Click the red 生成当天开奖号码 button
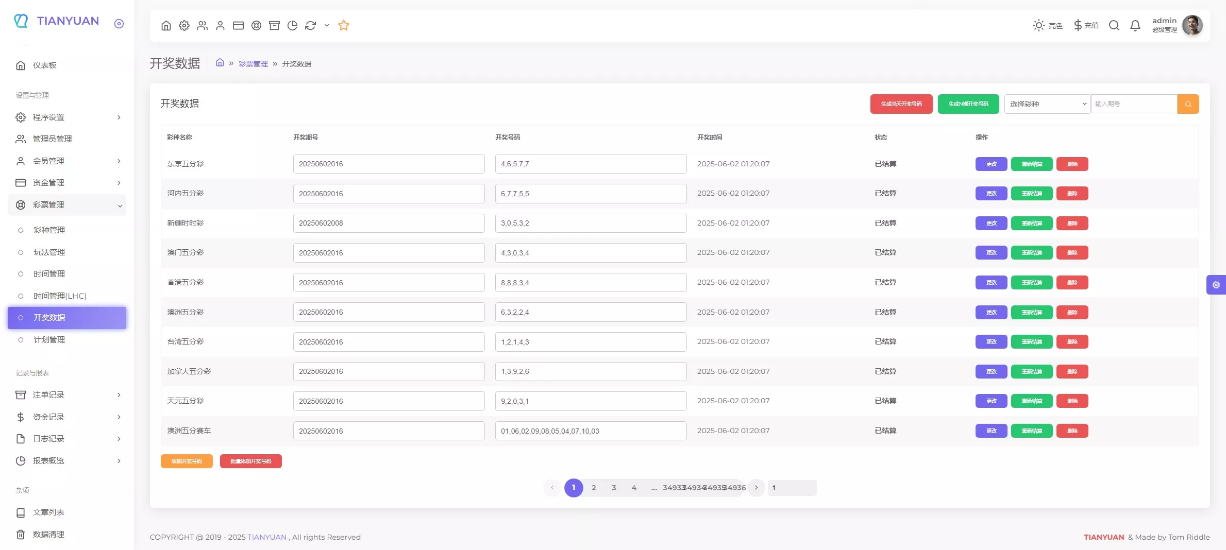 (x=901, y=104)
